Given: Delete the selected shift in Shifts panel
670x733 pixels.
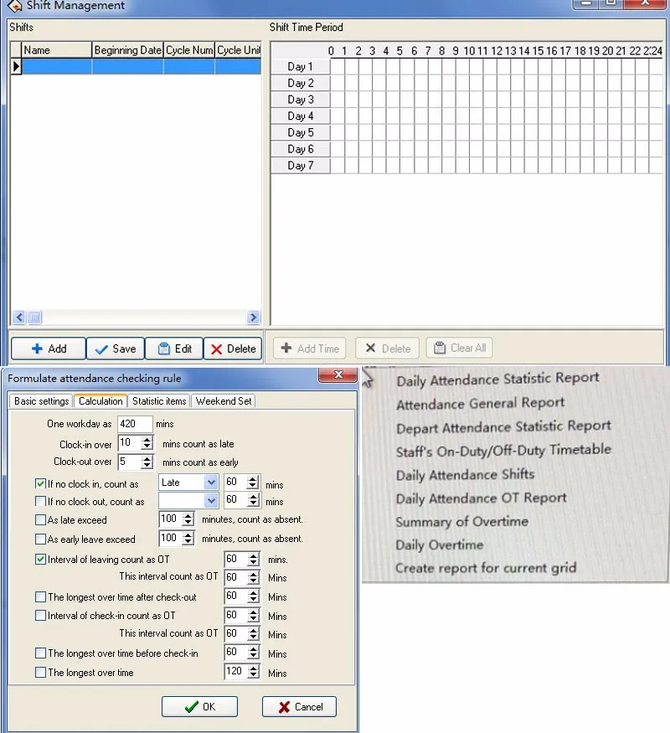Looking at the screenshot, I should (x=233, y=348).
